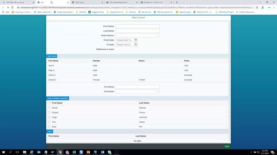277x155 pixels.
Task: Open details chevron for Nicole Kidman row
Action: coord(226,108)
